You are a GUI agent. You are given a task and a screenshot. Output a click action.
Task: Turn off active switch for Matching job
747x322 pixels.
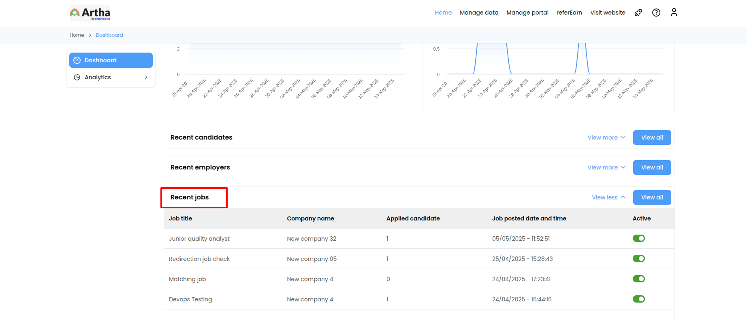(x=638, y=279)
